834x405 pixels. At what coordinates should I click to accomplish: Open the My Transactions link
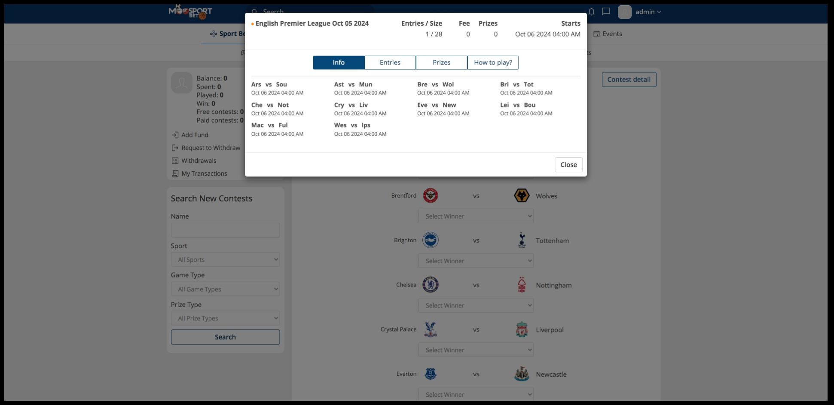[205, 174]
